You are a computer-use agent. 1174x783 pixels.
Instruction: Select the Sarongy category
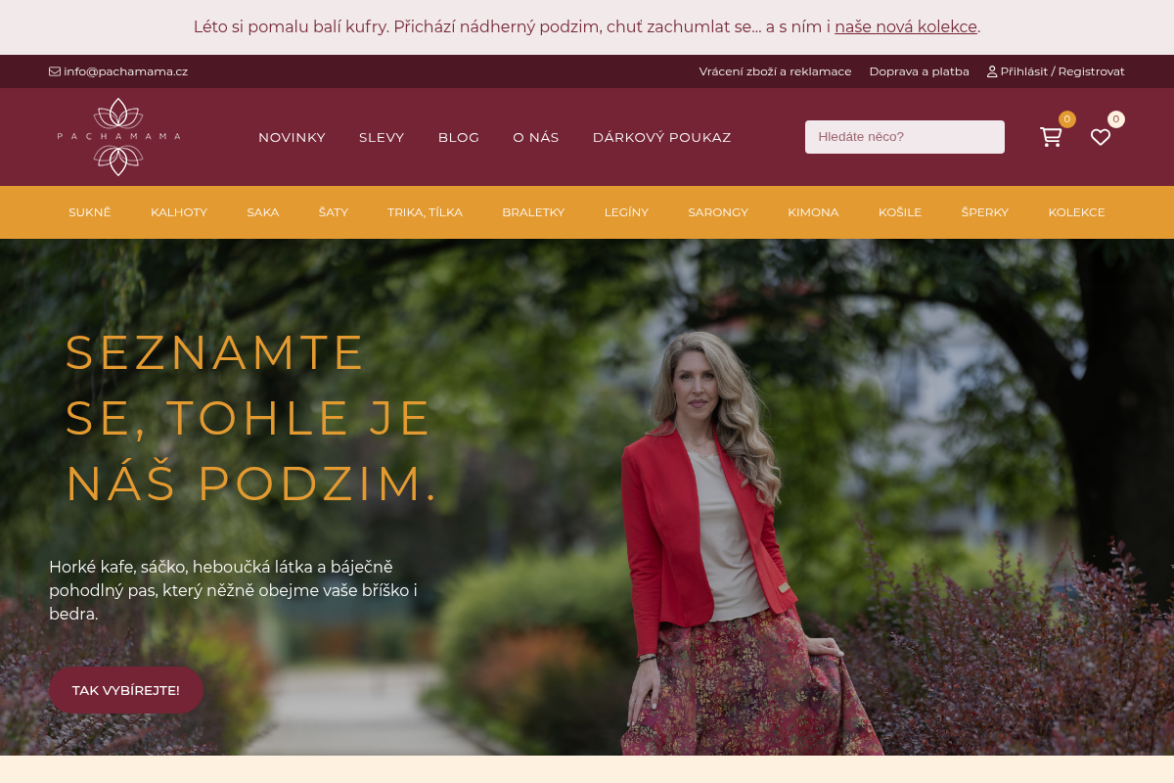(x=718, y=212)
